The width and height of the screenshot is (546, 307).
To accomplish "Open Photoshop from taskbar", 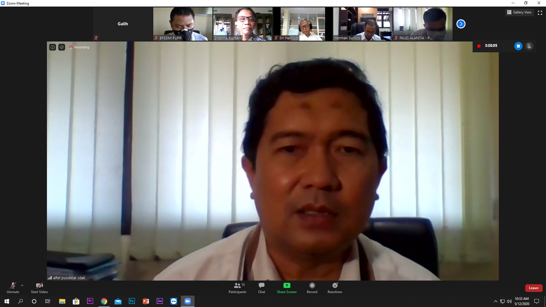I will coord(132,301).
